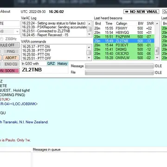
Task: Sort beacons by Time column header
Action: (x=109, y=24)
